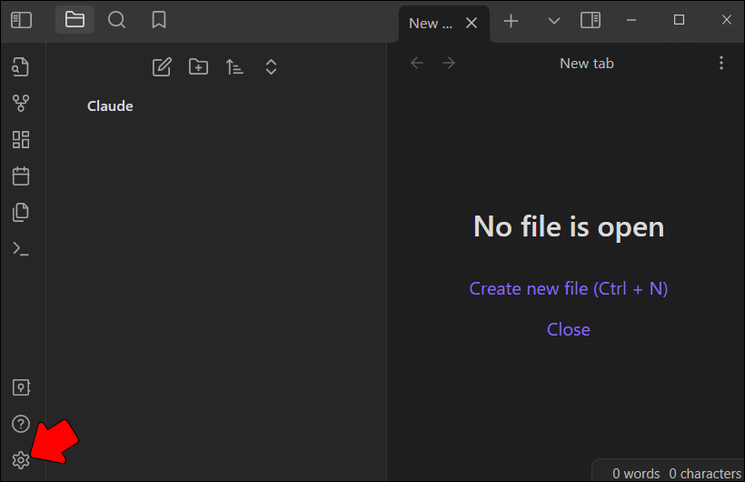Open Settings with the gear icon
This screenshot has height=482, width=745.
tap(21, 460)
